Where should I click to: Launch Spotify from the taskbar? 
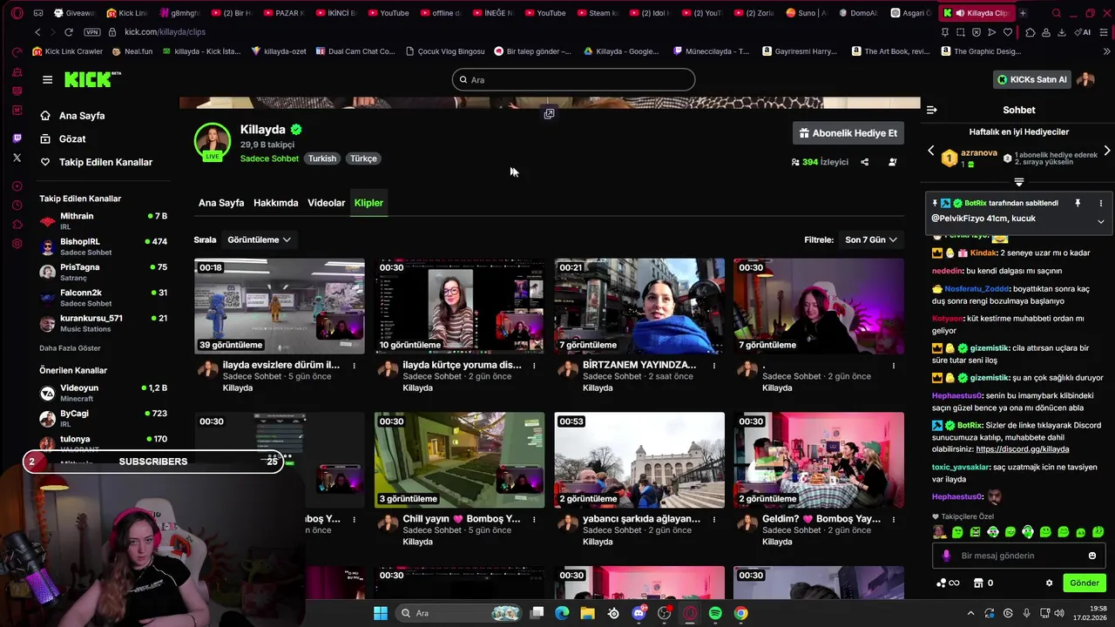click(x=715, y=613)
